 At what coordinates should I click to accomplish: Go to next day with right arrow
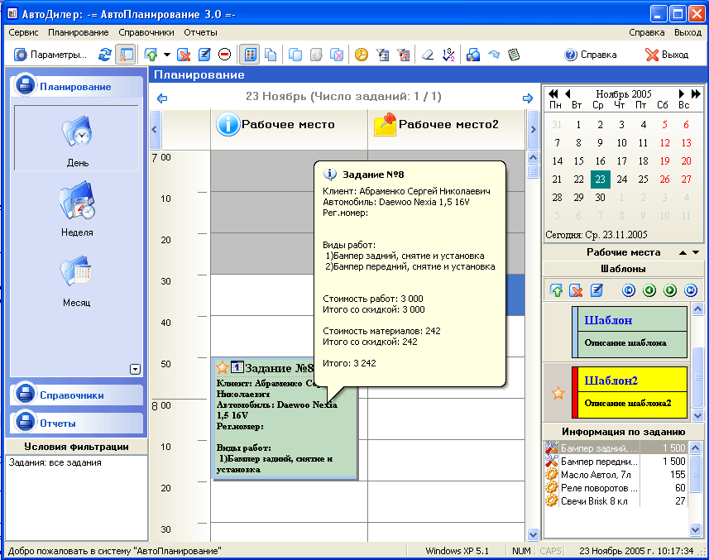tap(528, 98)
